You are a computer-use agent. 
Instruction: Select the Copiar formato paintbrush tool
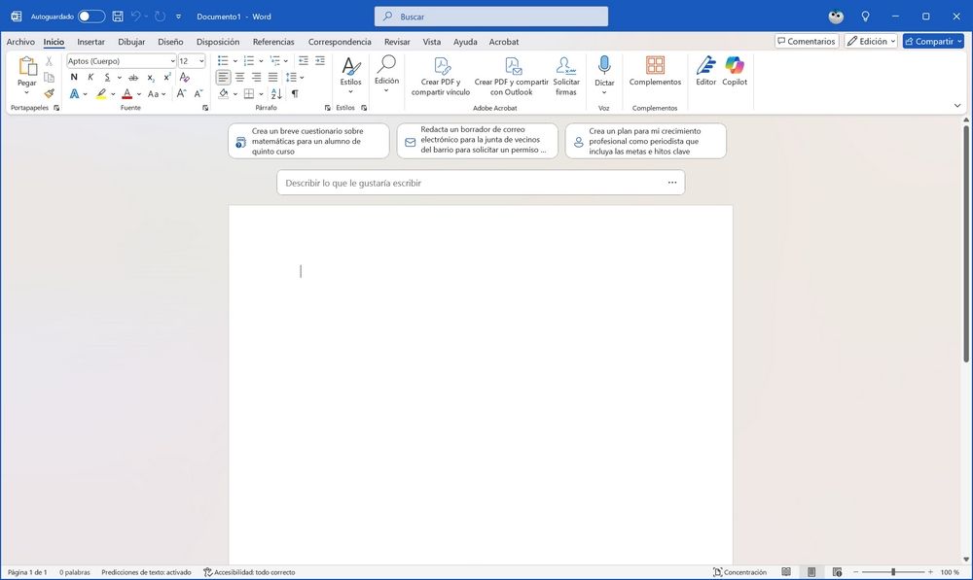49,93
